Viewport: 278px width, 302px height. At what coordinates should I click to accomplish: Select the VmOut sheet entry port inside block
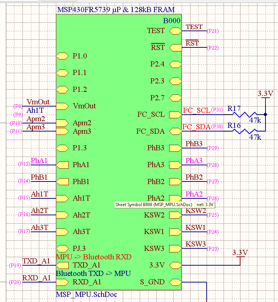coord(63,106)
